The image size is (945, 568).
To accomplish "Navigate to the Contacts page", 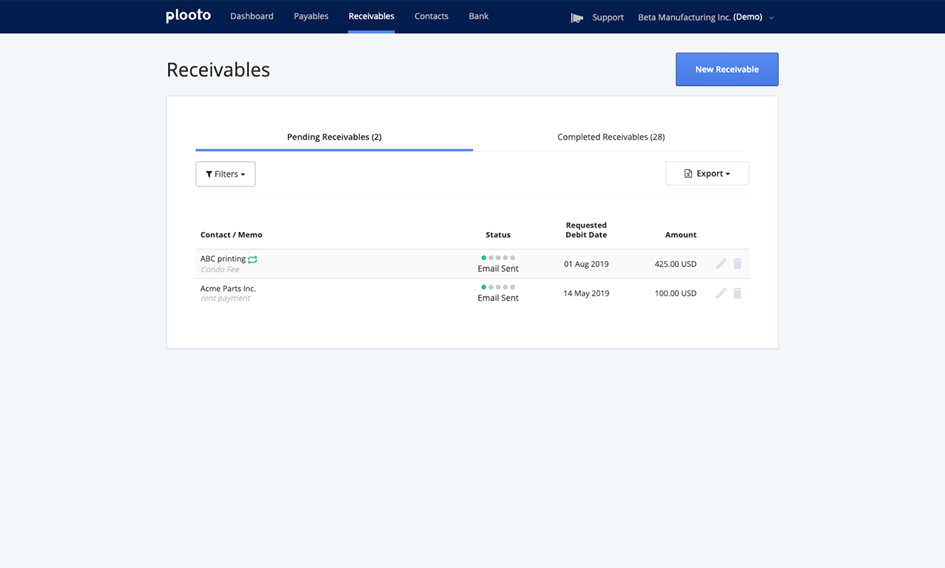I will pos(431,16).
